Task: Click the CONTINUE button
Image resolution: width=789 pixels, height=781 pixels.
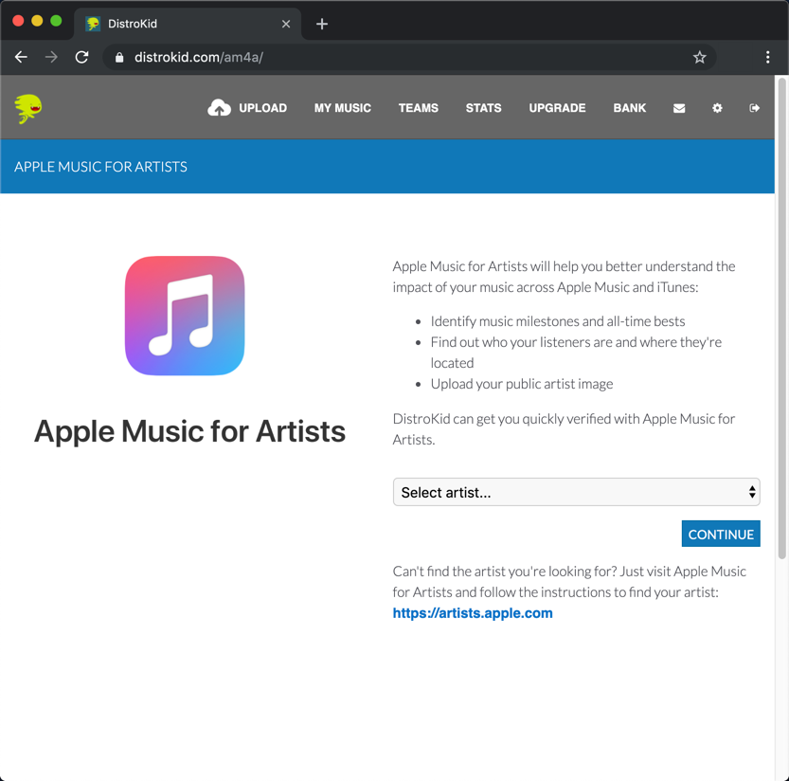Action: (721, 534)
